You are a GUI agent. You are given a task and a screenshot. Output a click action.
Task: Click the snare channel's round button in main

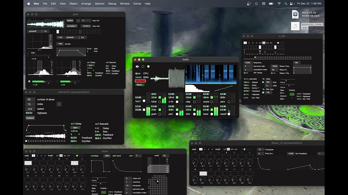pos(212,102)
